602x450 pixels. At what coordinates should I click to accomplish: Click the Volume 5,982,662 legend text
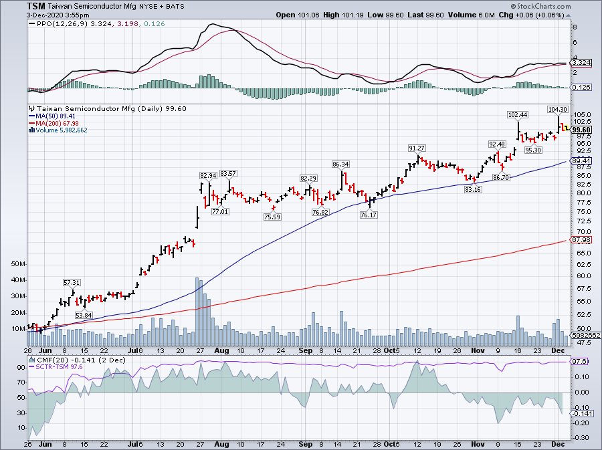pos(62,130)
